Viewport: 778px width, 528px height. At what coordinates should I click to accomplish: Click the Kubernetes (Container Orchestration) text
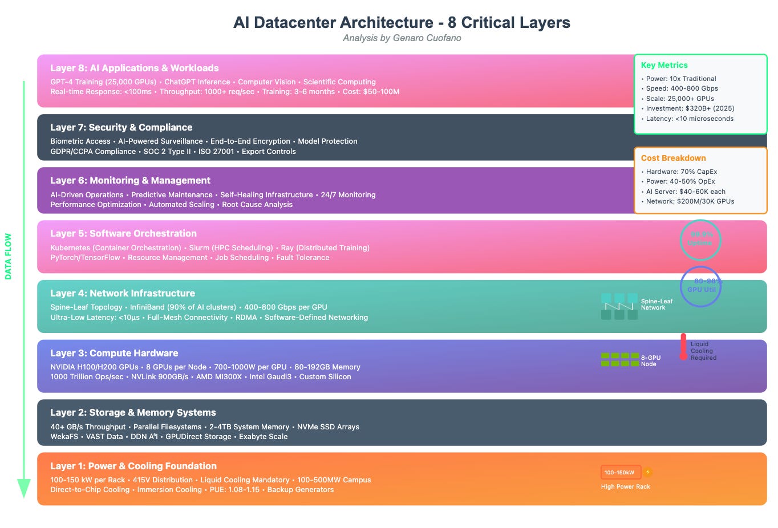116,247
